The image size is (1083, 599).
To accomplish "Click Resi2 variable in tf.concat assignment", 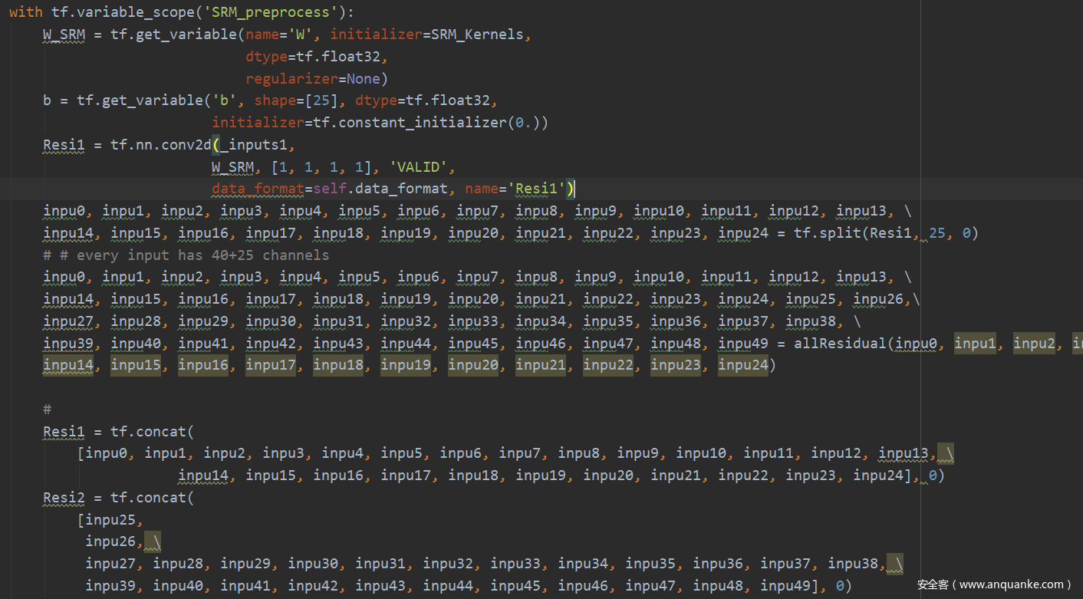I will coord(64,498).
